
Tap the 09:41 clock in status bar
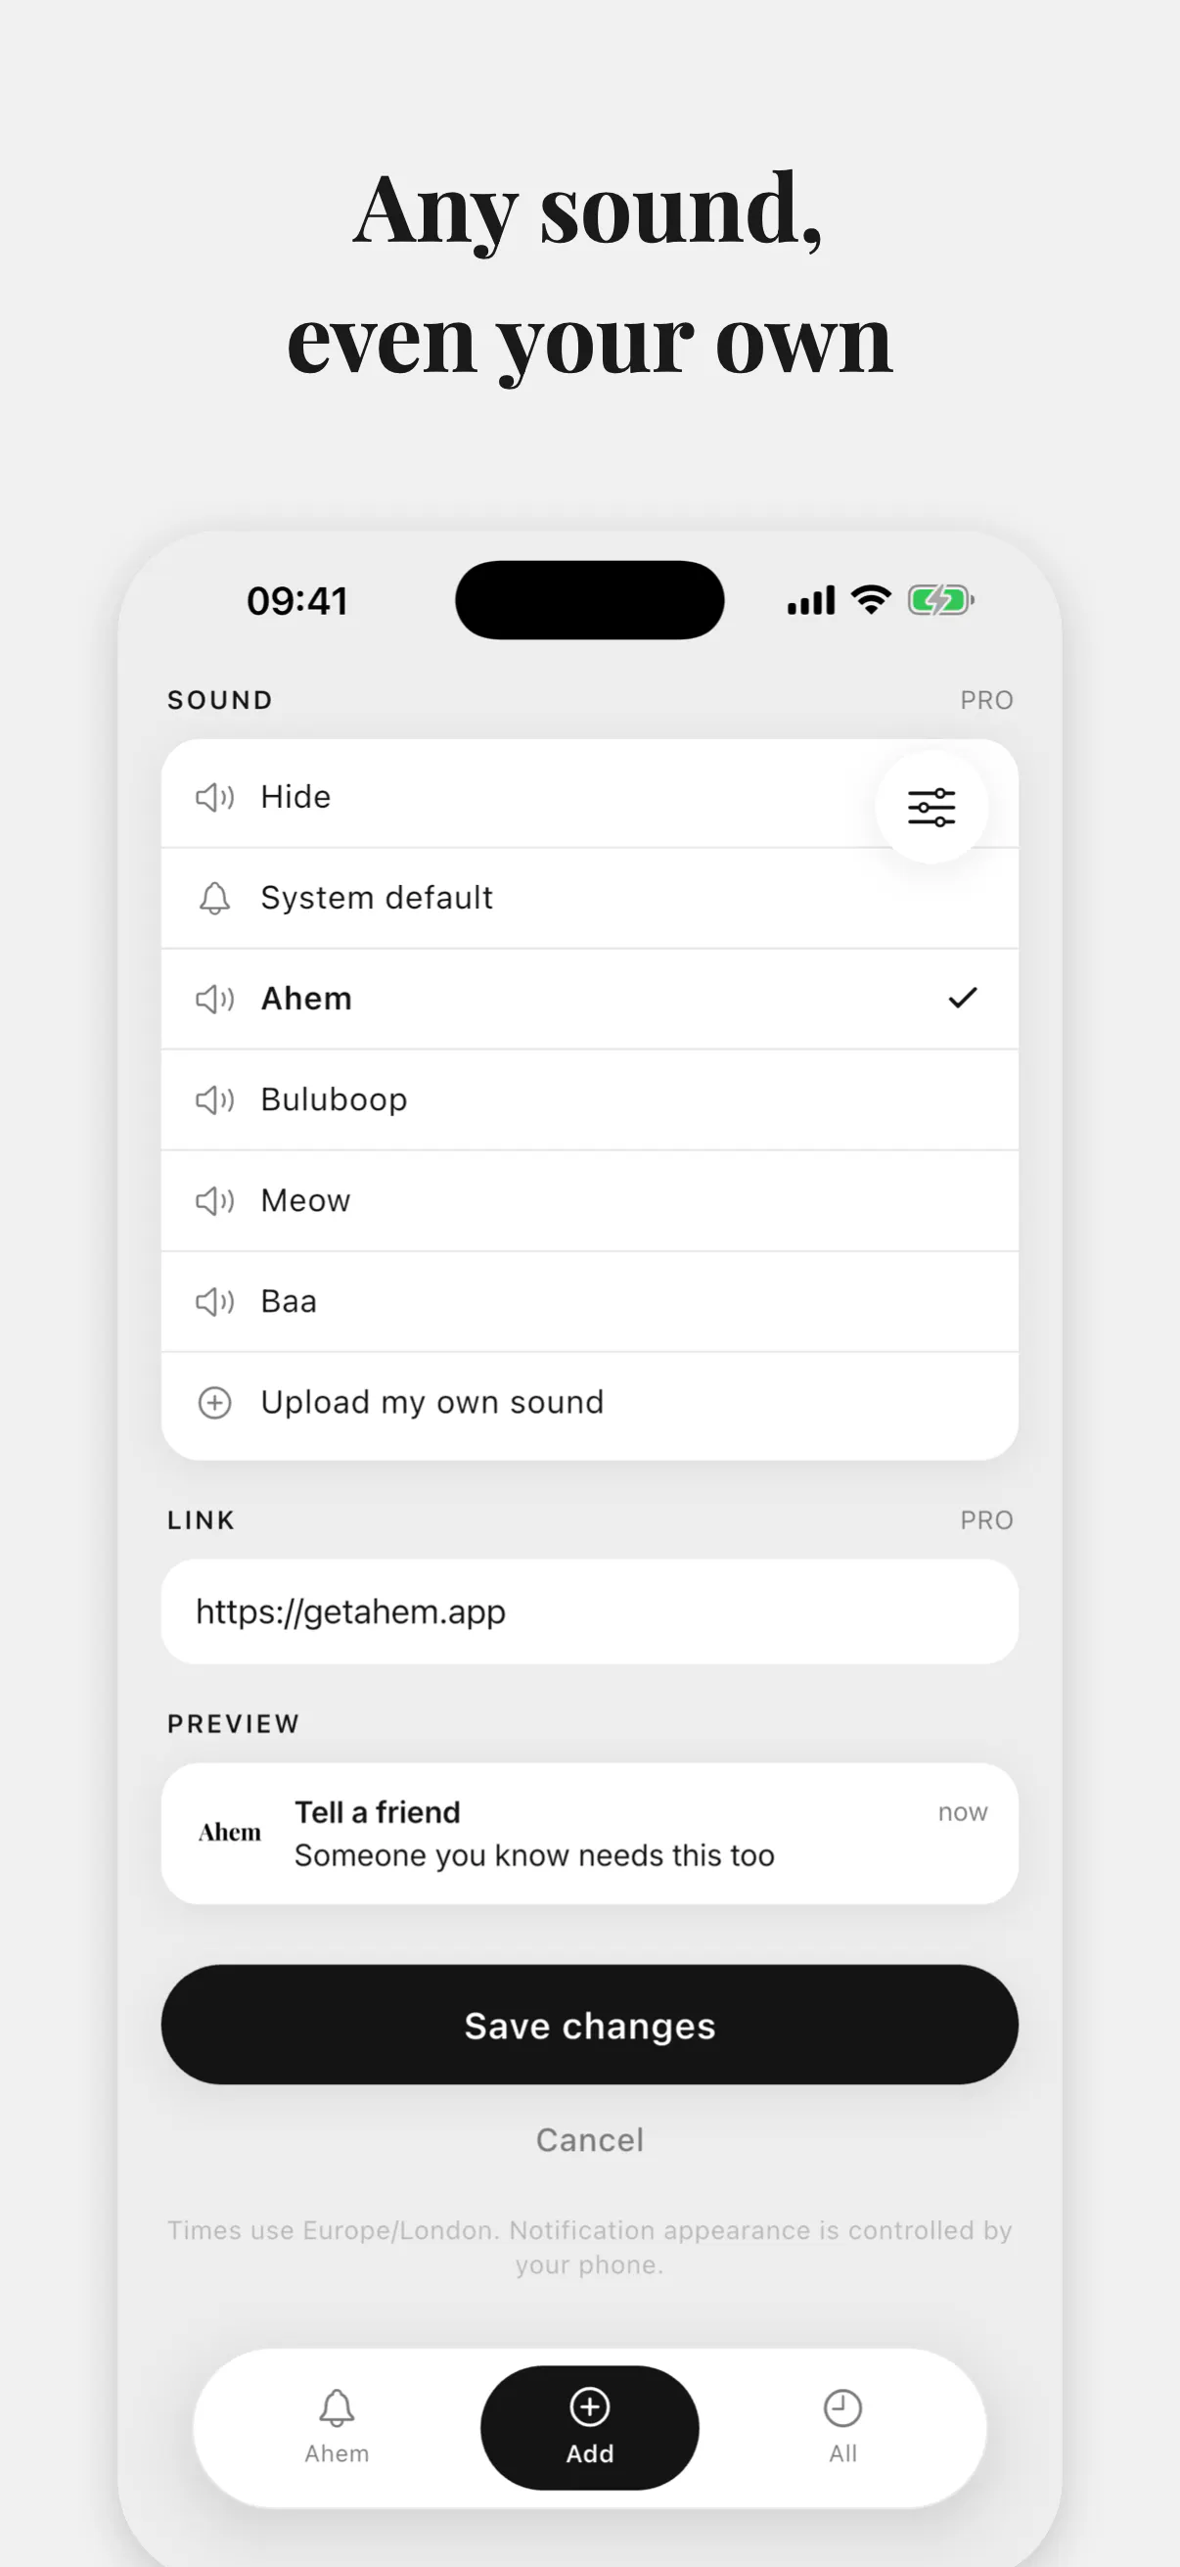(297, 601)
